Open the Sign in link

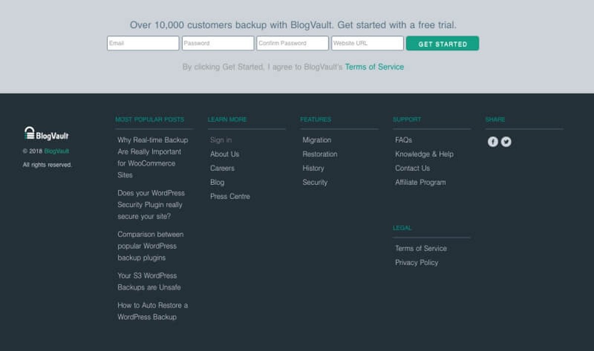point(221,140)
